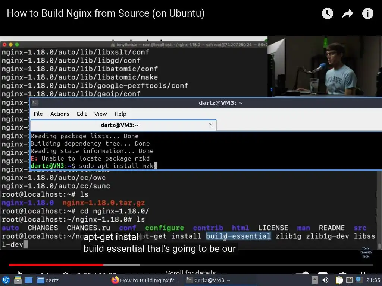Click the 'Building dependency tree... Done' line
382x286 pixels.
(90, 143)
